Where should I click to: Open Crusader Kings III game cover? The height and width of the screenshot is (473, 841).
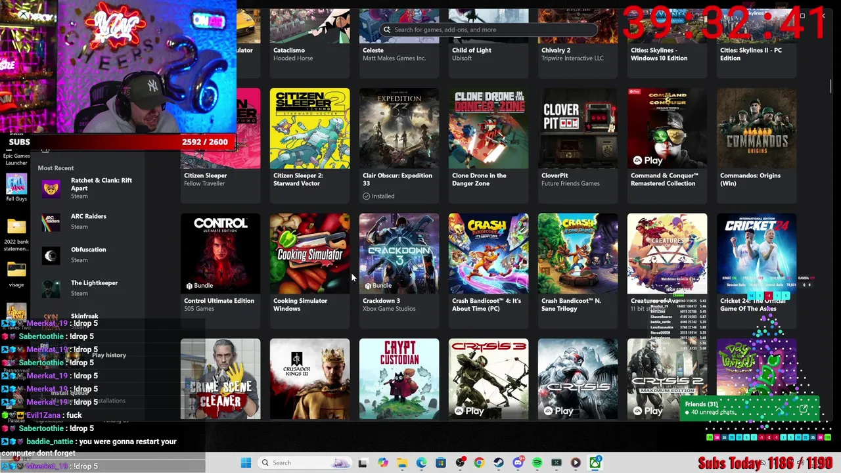(x=309, y=379)
